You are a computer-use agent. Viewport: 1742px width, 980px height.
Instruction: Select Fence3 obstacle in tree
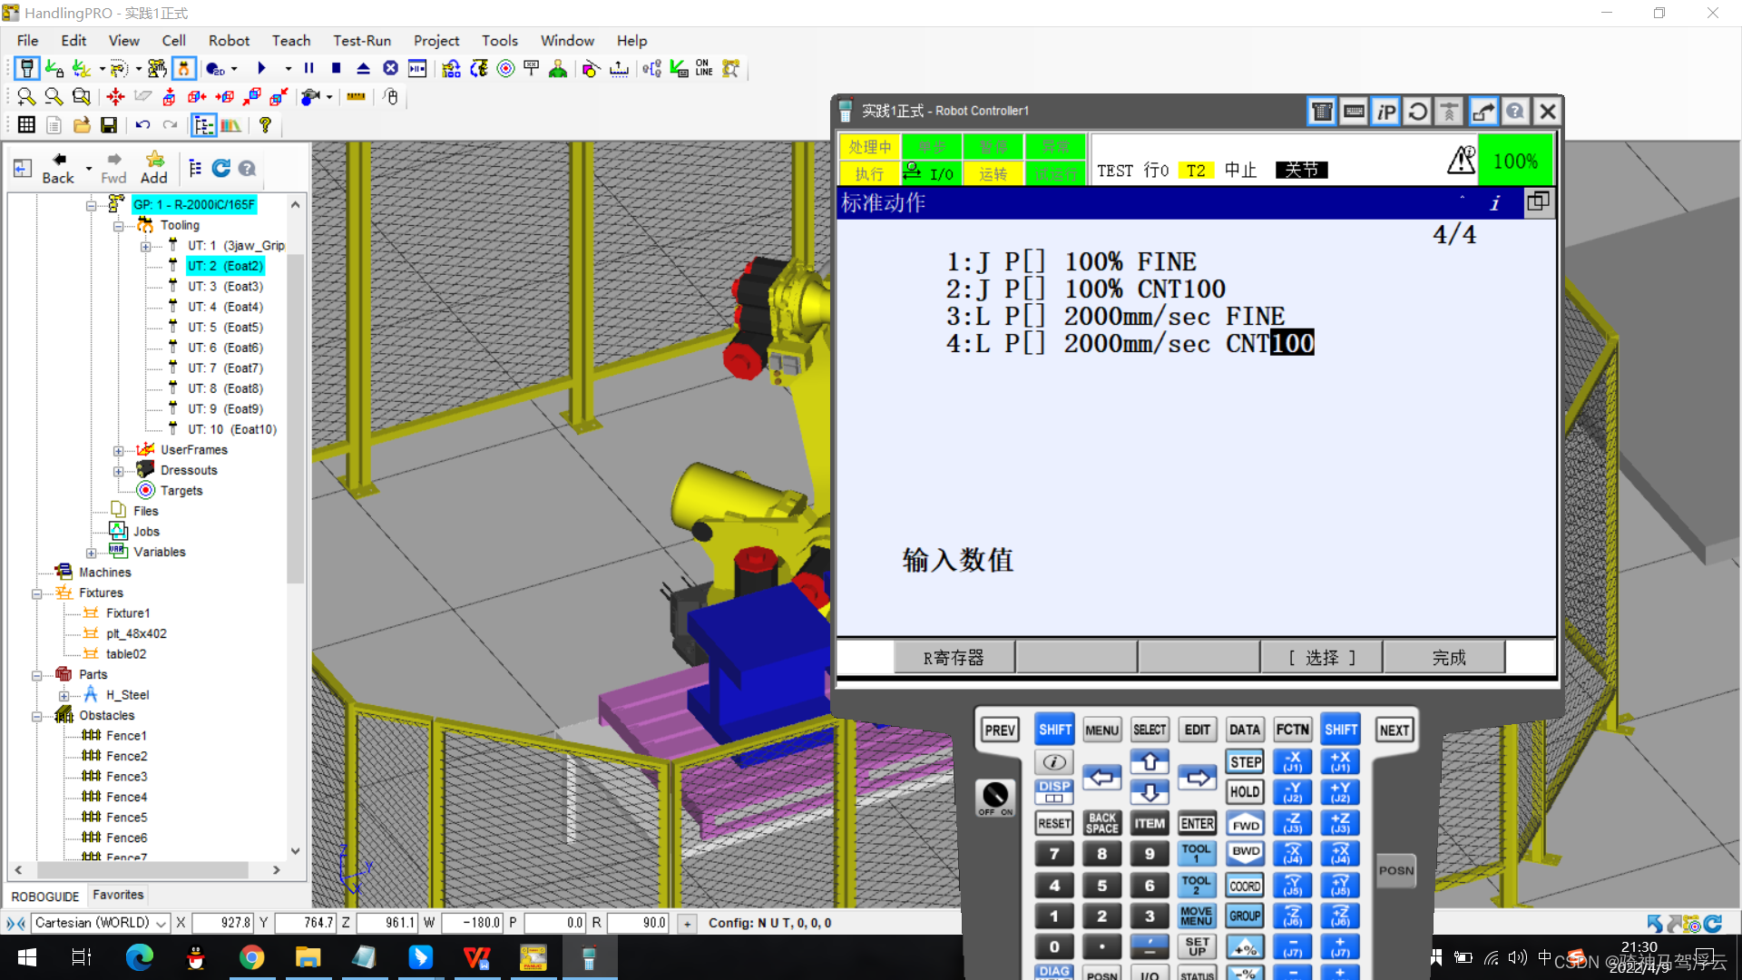tap(126, 777)
